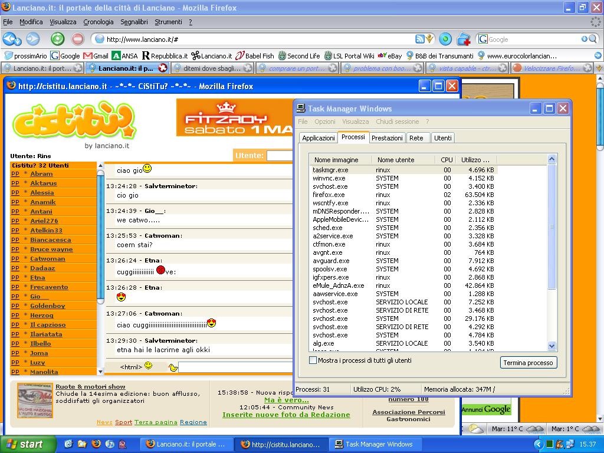Open the Gmail bookmark in bookmarks toolbar

pos(96,56)
